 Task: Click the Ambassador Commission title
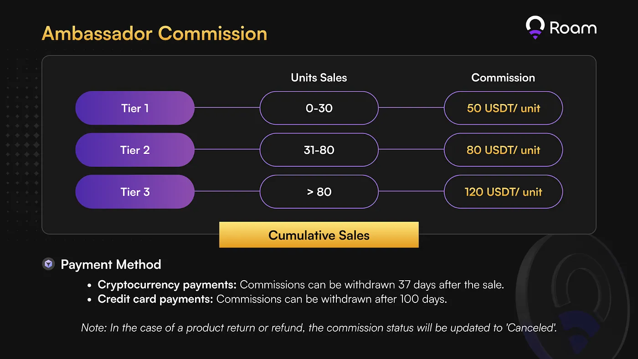(x=154, y=34)
